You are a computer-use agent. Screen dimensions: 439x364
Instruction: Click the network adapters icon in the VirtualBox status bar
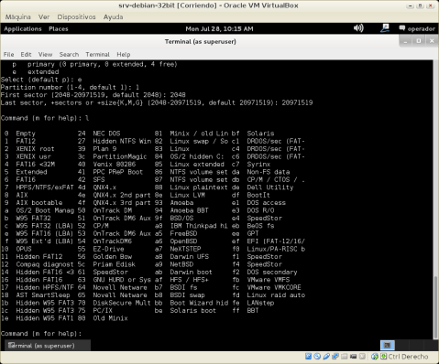coord(335,356)
